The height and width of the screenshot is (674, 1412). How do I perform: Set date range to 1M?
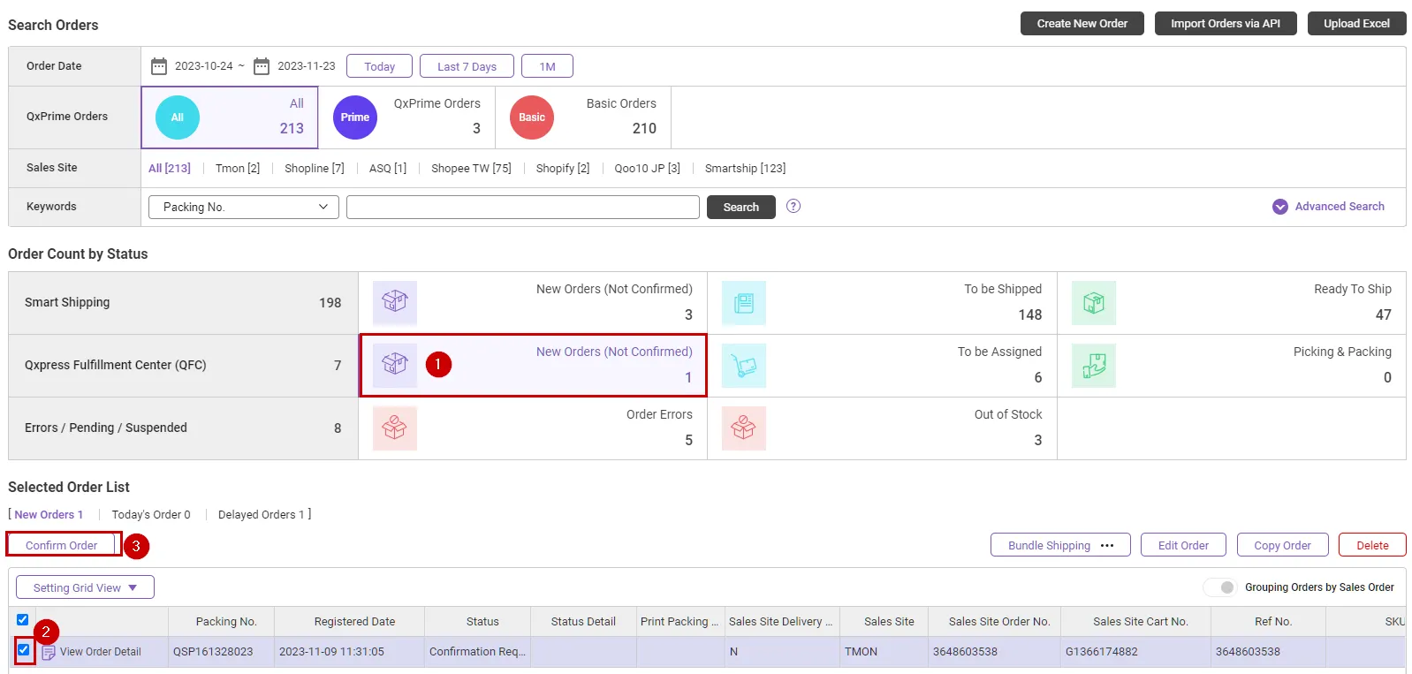pos(548,66)
